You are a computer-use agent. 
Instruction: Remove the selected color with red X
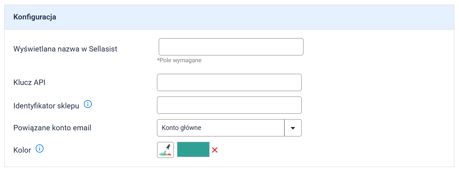tap(215, 150)
